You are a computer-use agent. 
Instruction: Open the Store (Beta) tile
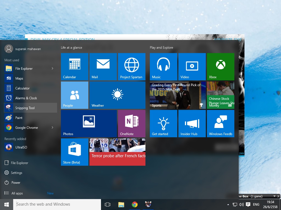[75, 152]
